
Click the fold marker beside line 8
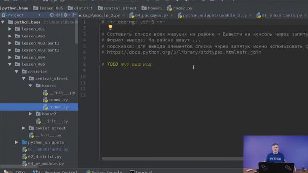[x=99, y=64]
